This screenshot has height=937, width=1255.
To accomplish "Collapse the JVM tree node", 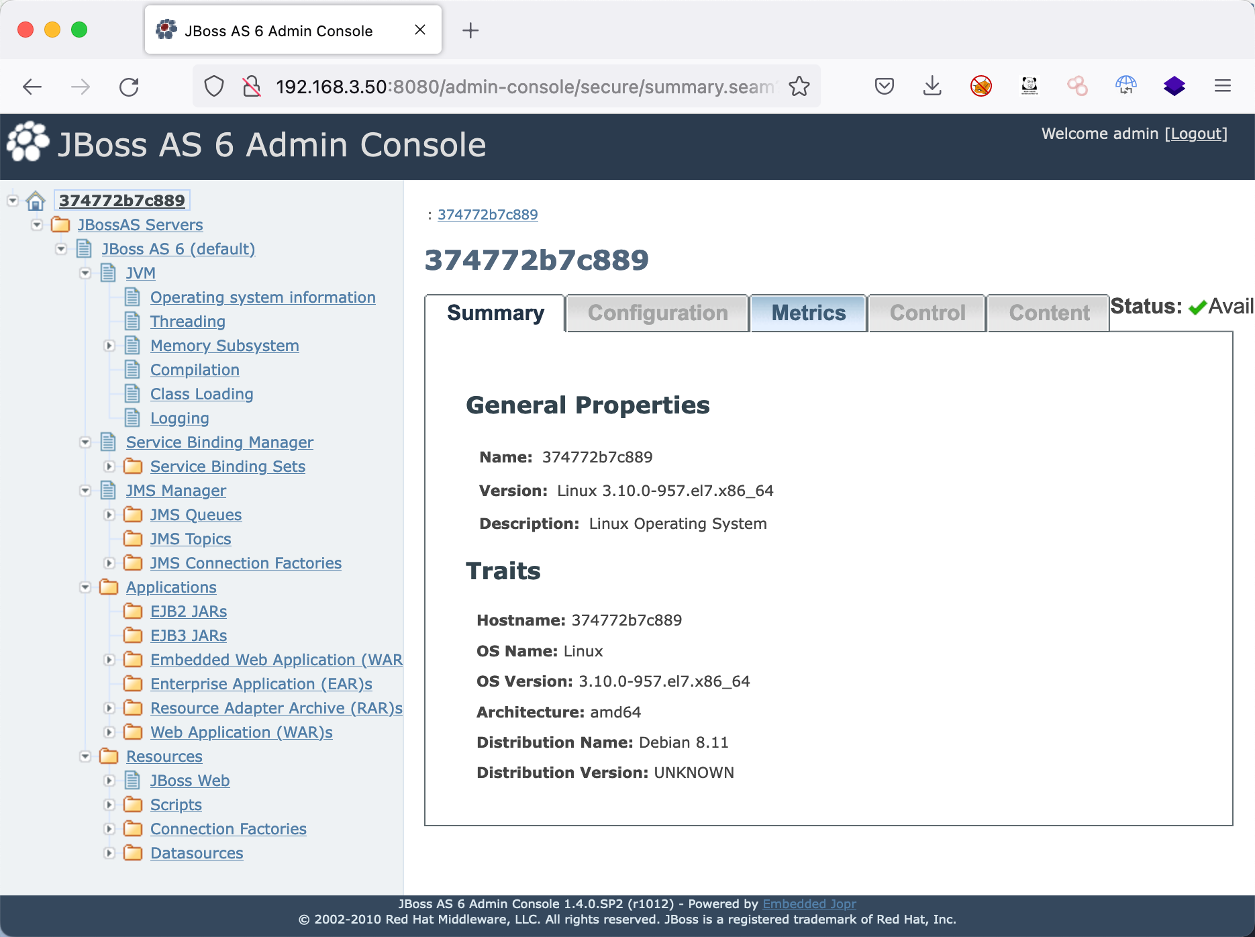I will click(85, 273).
